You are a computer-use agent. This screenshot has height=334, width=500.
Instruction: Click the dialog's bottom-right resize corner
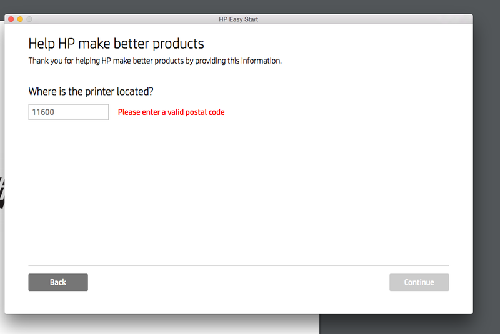[471, 312]
